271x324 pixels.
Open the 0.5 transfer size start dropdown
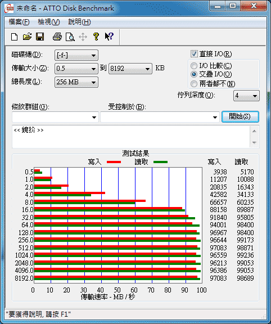[x=76, y=69]
